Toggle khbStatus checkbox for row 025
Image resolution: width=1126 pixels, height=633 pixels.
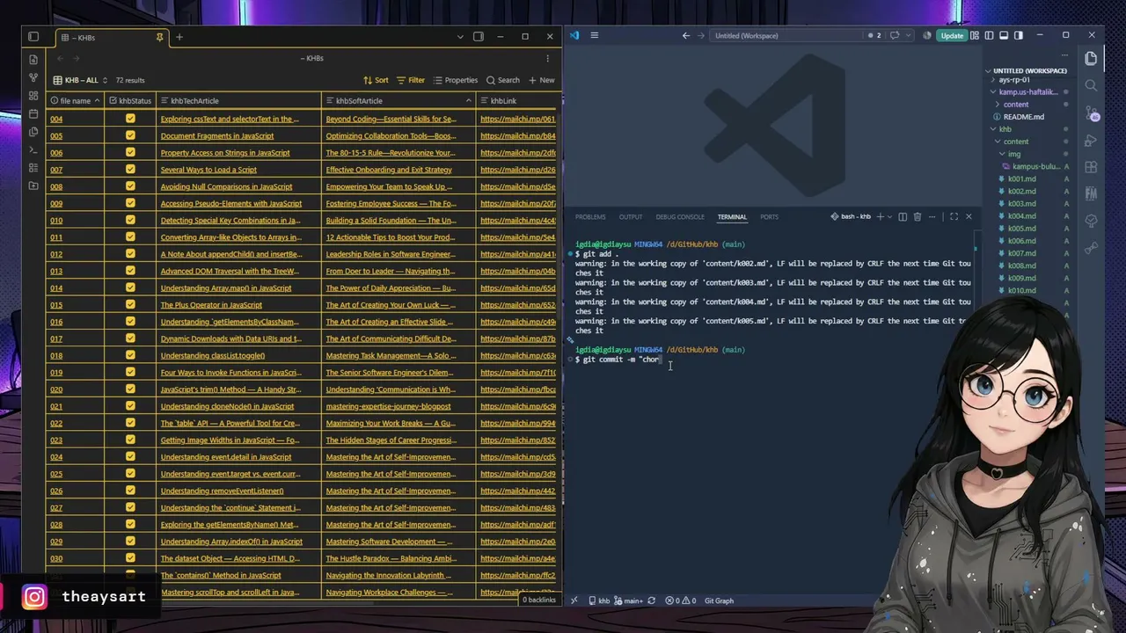pos(130,474)
